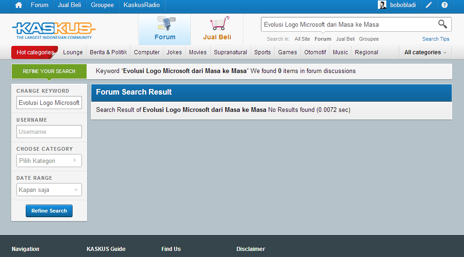The height and width of the screenshot is (257, 464).
Task: Select Hot categories tab
Action: (x=35, y=52)
